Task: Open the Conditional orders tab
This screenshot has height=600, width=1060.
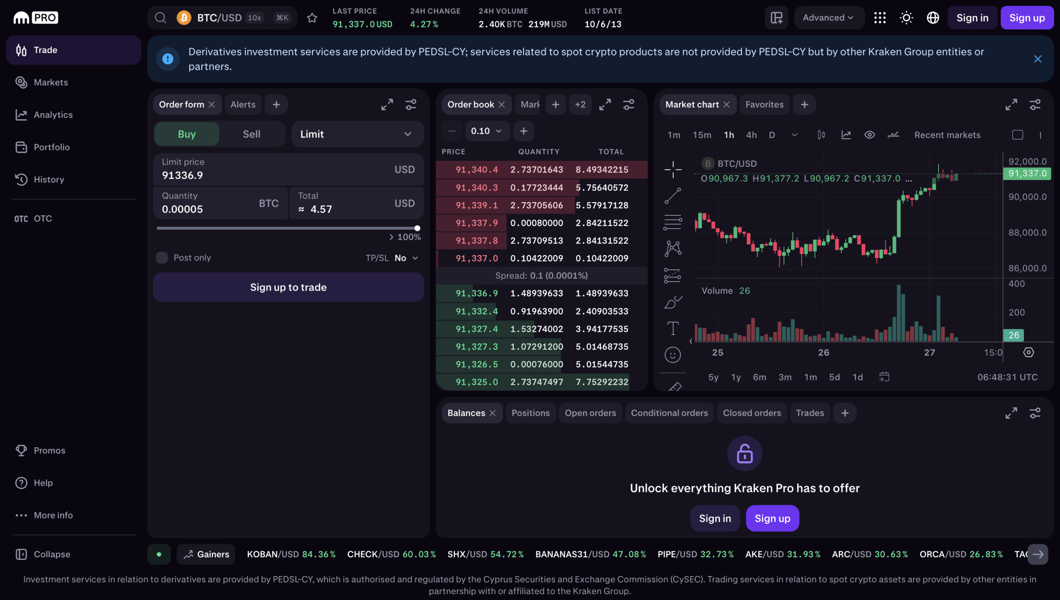Action: pyautogui.click(x=669, y=413)
